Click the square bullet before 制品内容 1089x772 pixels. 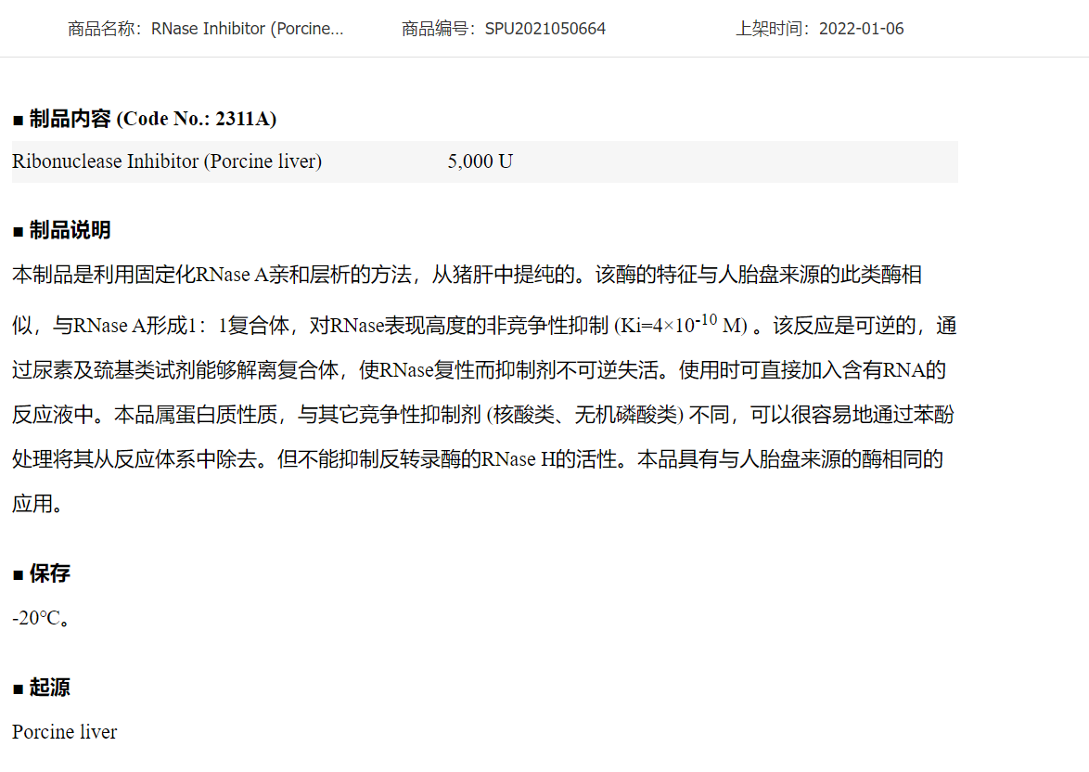point(18,120)
